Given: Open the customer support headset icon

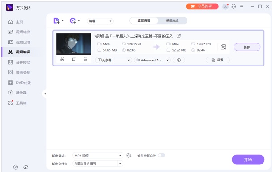Looking at the screenshot, I should click(x=234, y=7).
